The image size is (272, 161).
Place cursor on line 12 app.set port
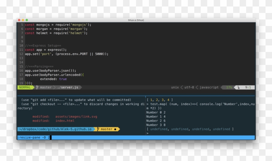point(66,54)
